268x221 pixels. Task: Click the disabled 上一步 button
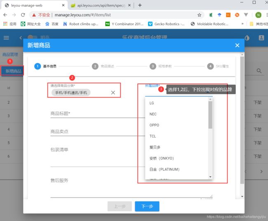pos(120,206)
